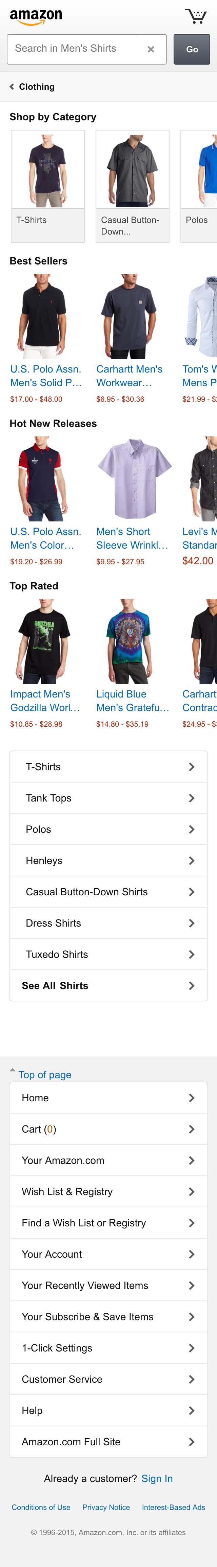Tap the Search in Men's Shirts field

click(x=73, y=49)
